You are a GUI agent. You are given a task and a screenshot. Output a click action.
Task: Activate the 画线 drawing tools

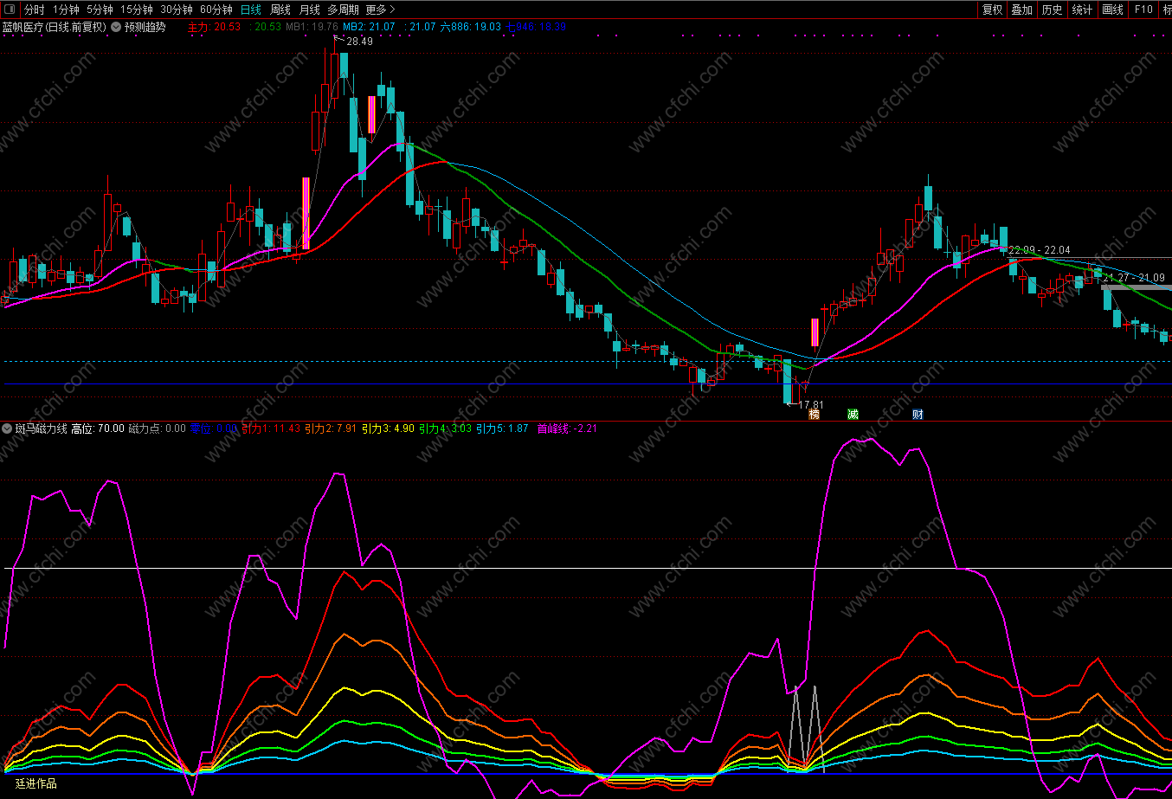pos(1112,10)
